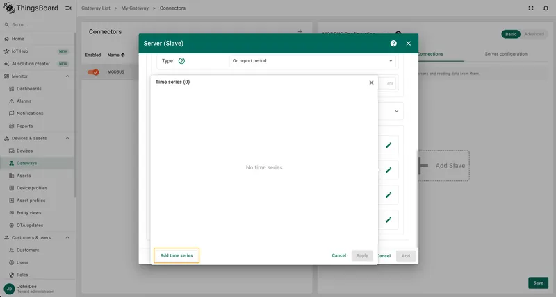Open Users in sidebar

[38, 262]
